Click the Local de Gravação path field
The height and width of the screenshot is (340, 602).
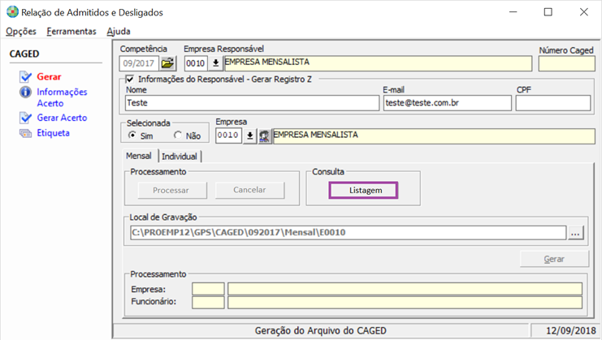[349, 233]
